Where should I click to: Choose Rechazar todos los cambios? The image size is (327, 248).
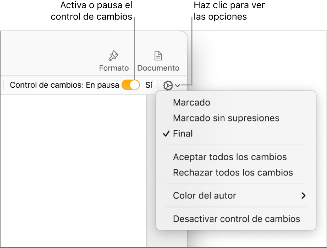(x=233, y=173)
